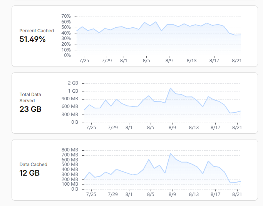
Task: Click 8/21 tick on Total Data Served axis
Action: point(237,128)
